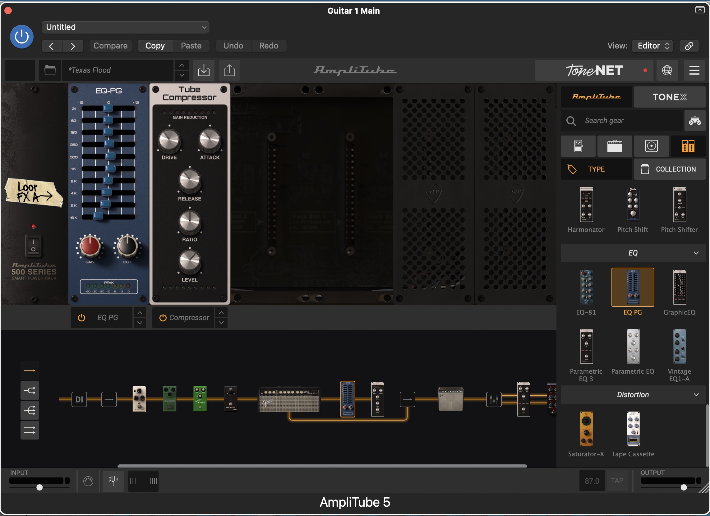Click the Copy button

(155, 46)
